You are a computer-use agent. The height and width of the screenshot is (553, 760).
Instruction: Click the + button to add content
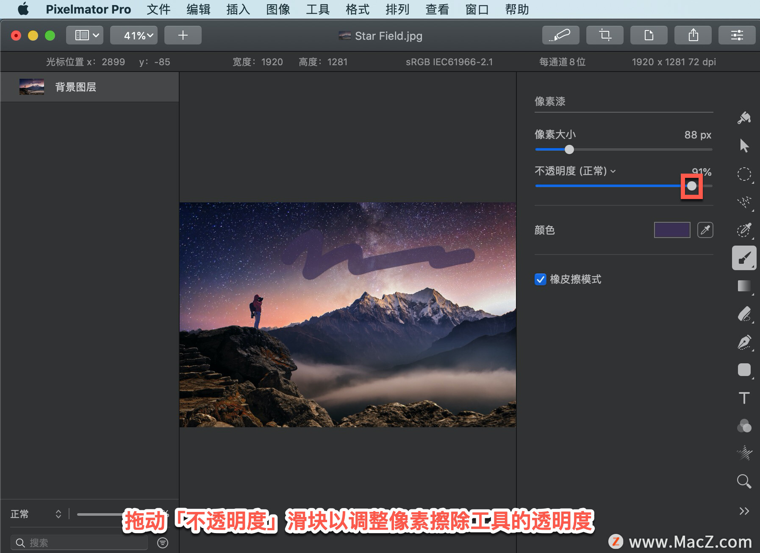(183, 35)
